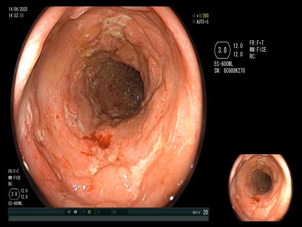Click the dimmed f-shaped status icon
Viewport: 302px width, 227px height.
[99, 212]
